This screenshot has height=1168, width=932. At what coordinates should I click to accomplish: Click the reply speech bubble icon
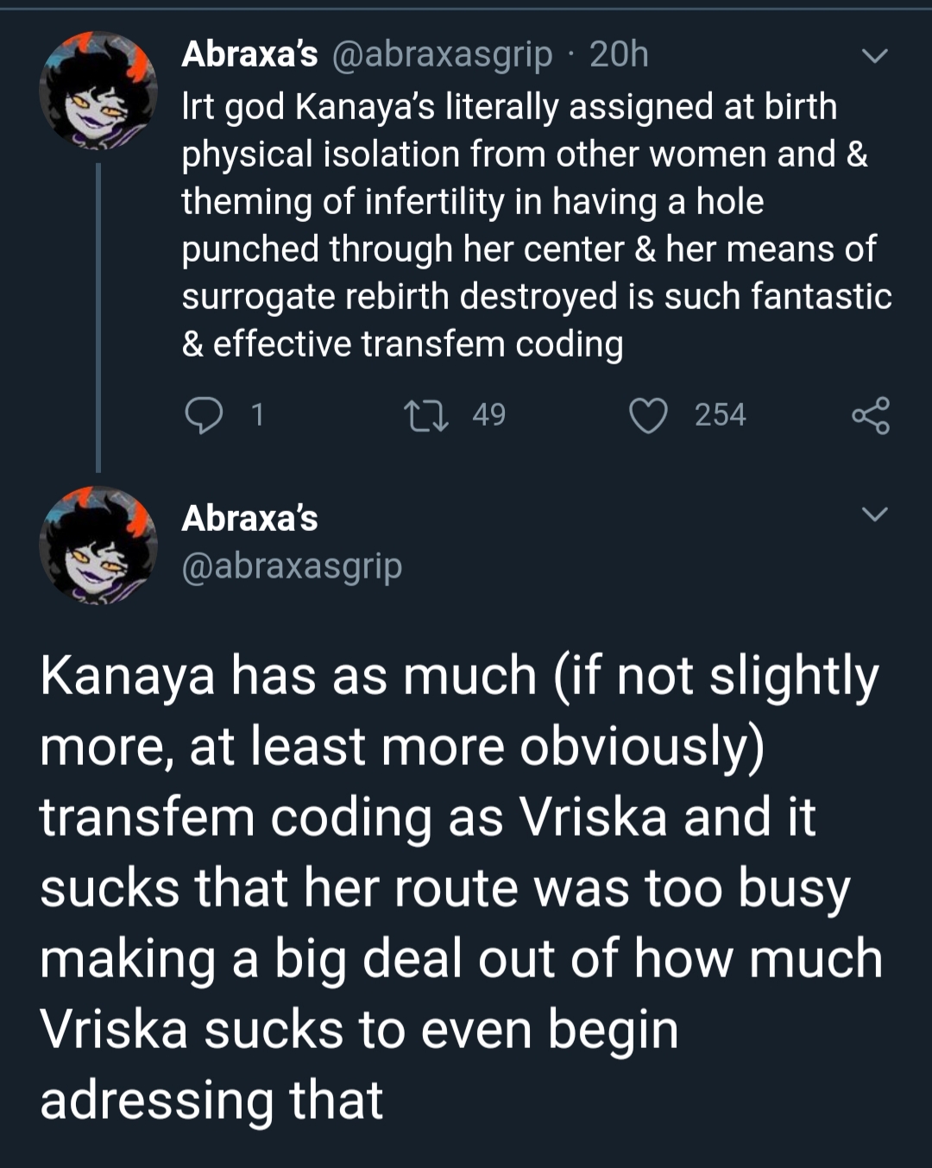coord(204,415)
